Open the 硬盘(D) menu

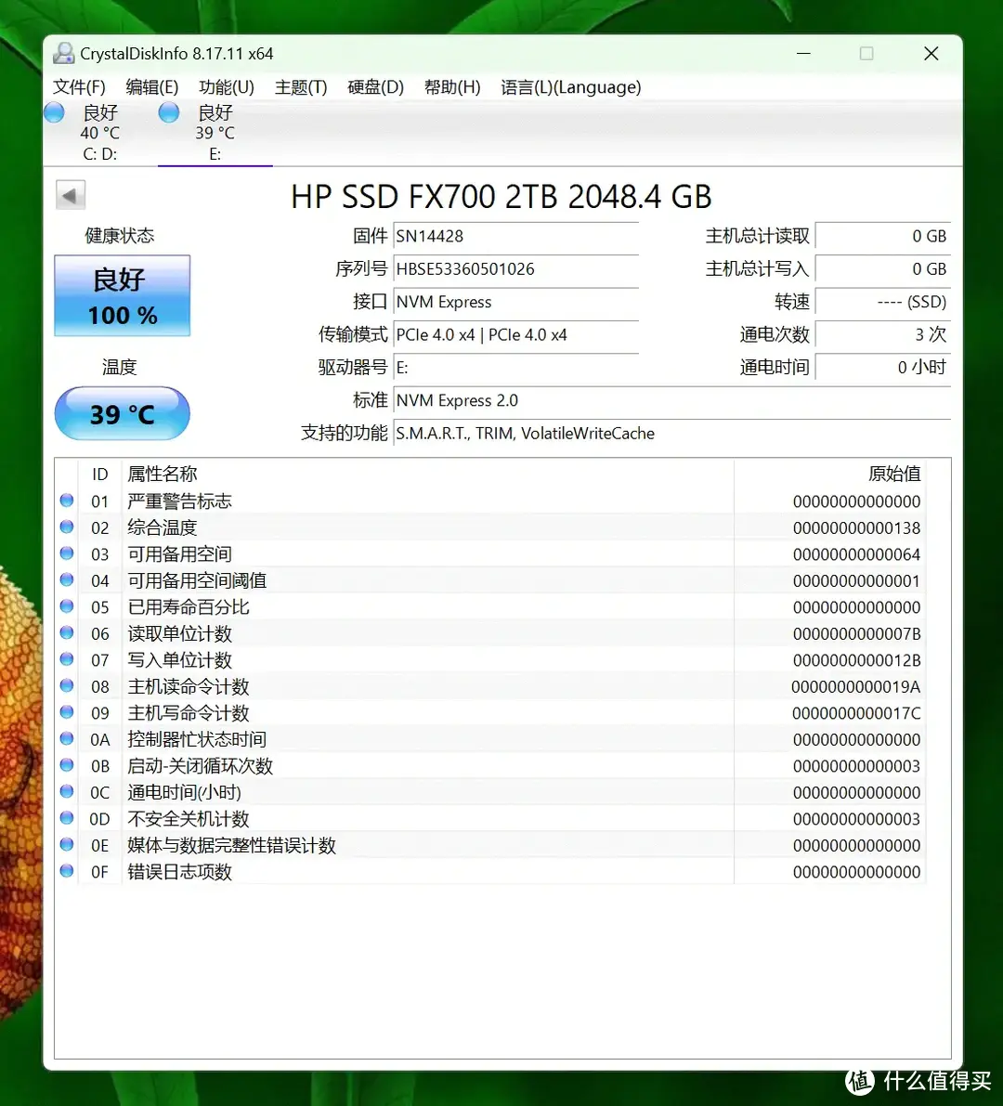tap(375, 87)
